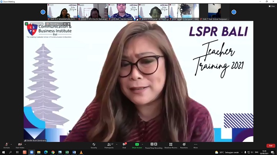Start Video in Zoom toolbar
The image size is (277, 155).
pyautogui.click(x=20, y=145)
